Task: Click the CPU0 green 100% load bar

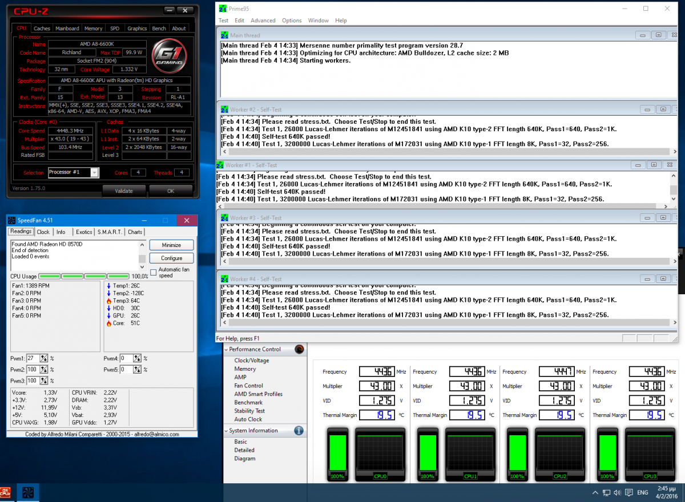Action: point(338,454)
